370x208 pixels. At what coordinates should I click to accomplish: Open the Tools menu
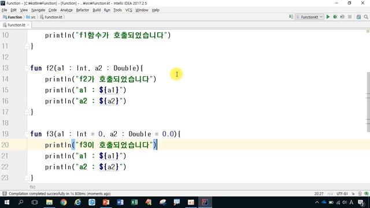point(117,10)
